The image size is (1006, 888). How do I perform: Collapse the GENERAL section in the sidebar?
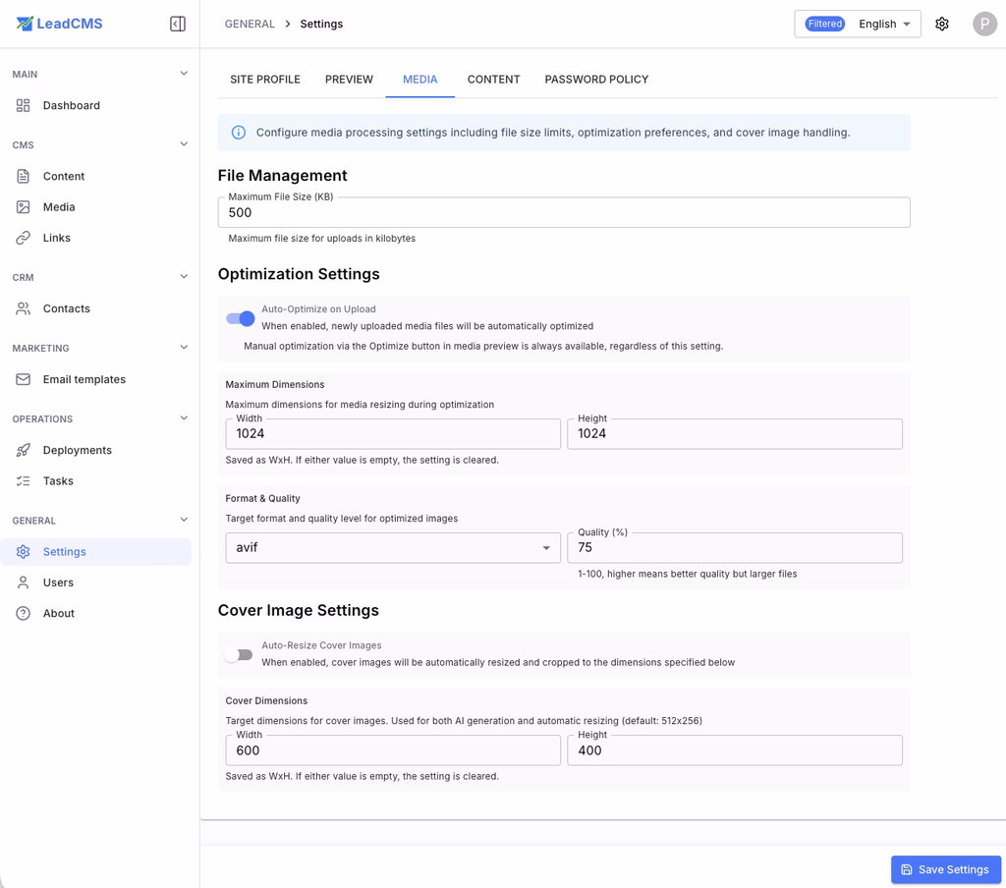183,520
